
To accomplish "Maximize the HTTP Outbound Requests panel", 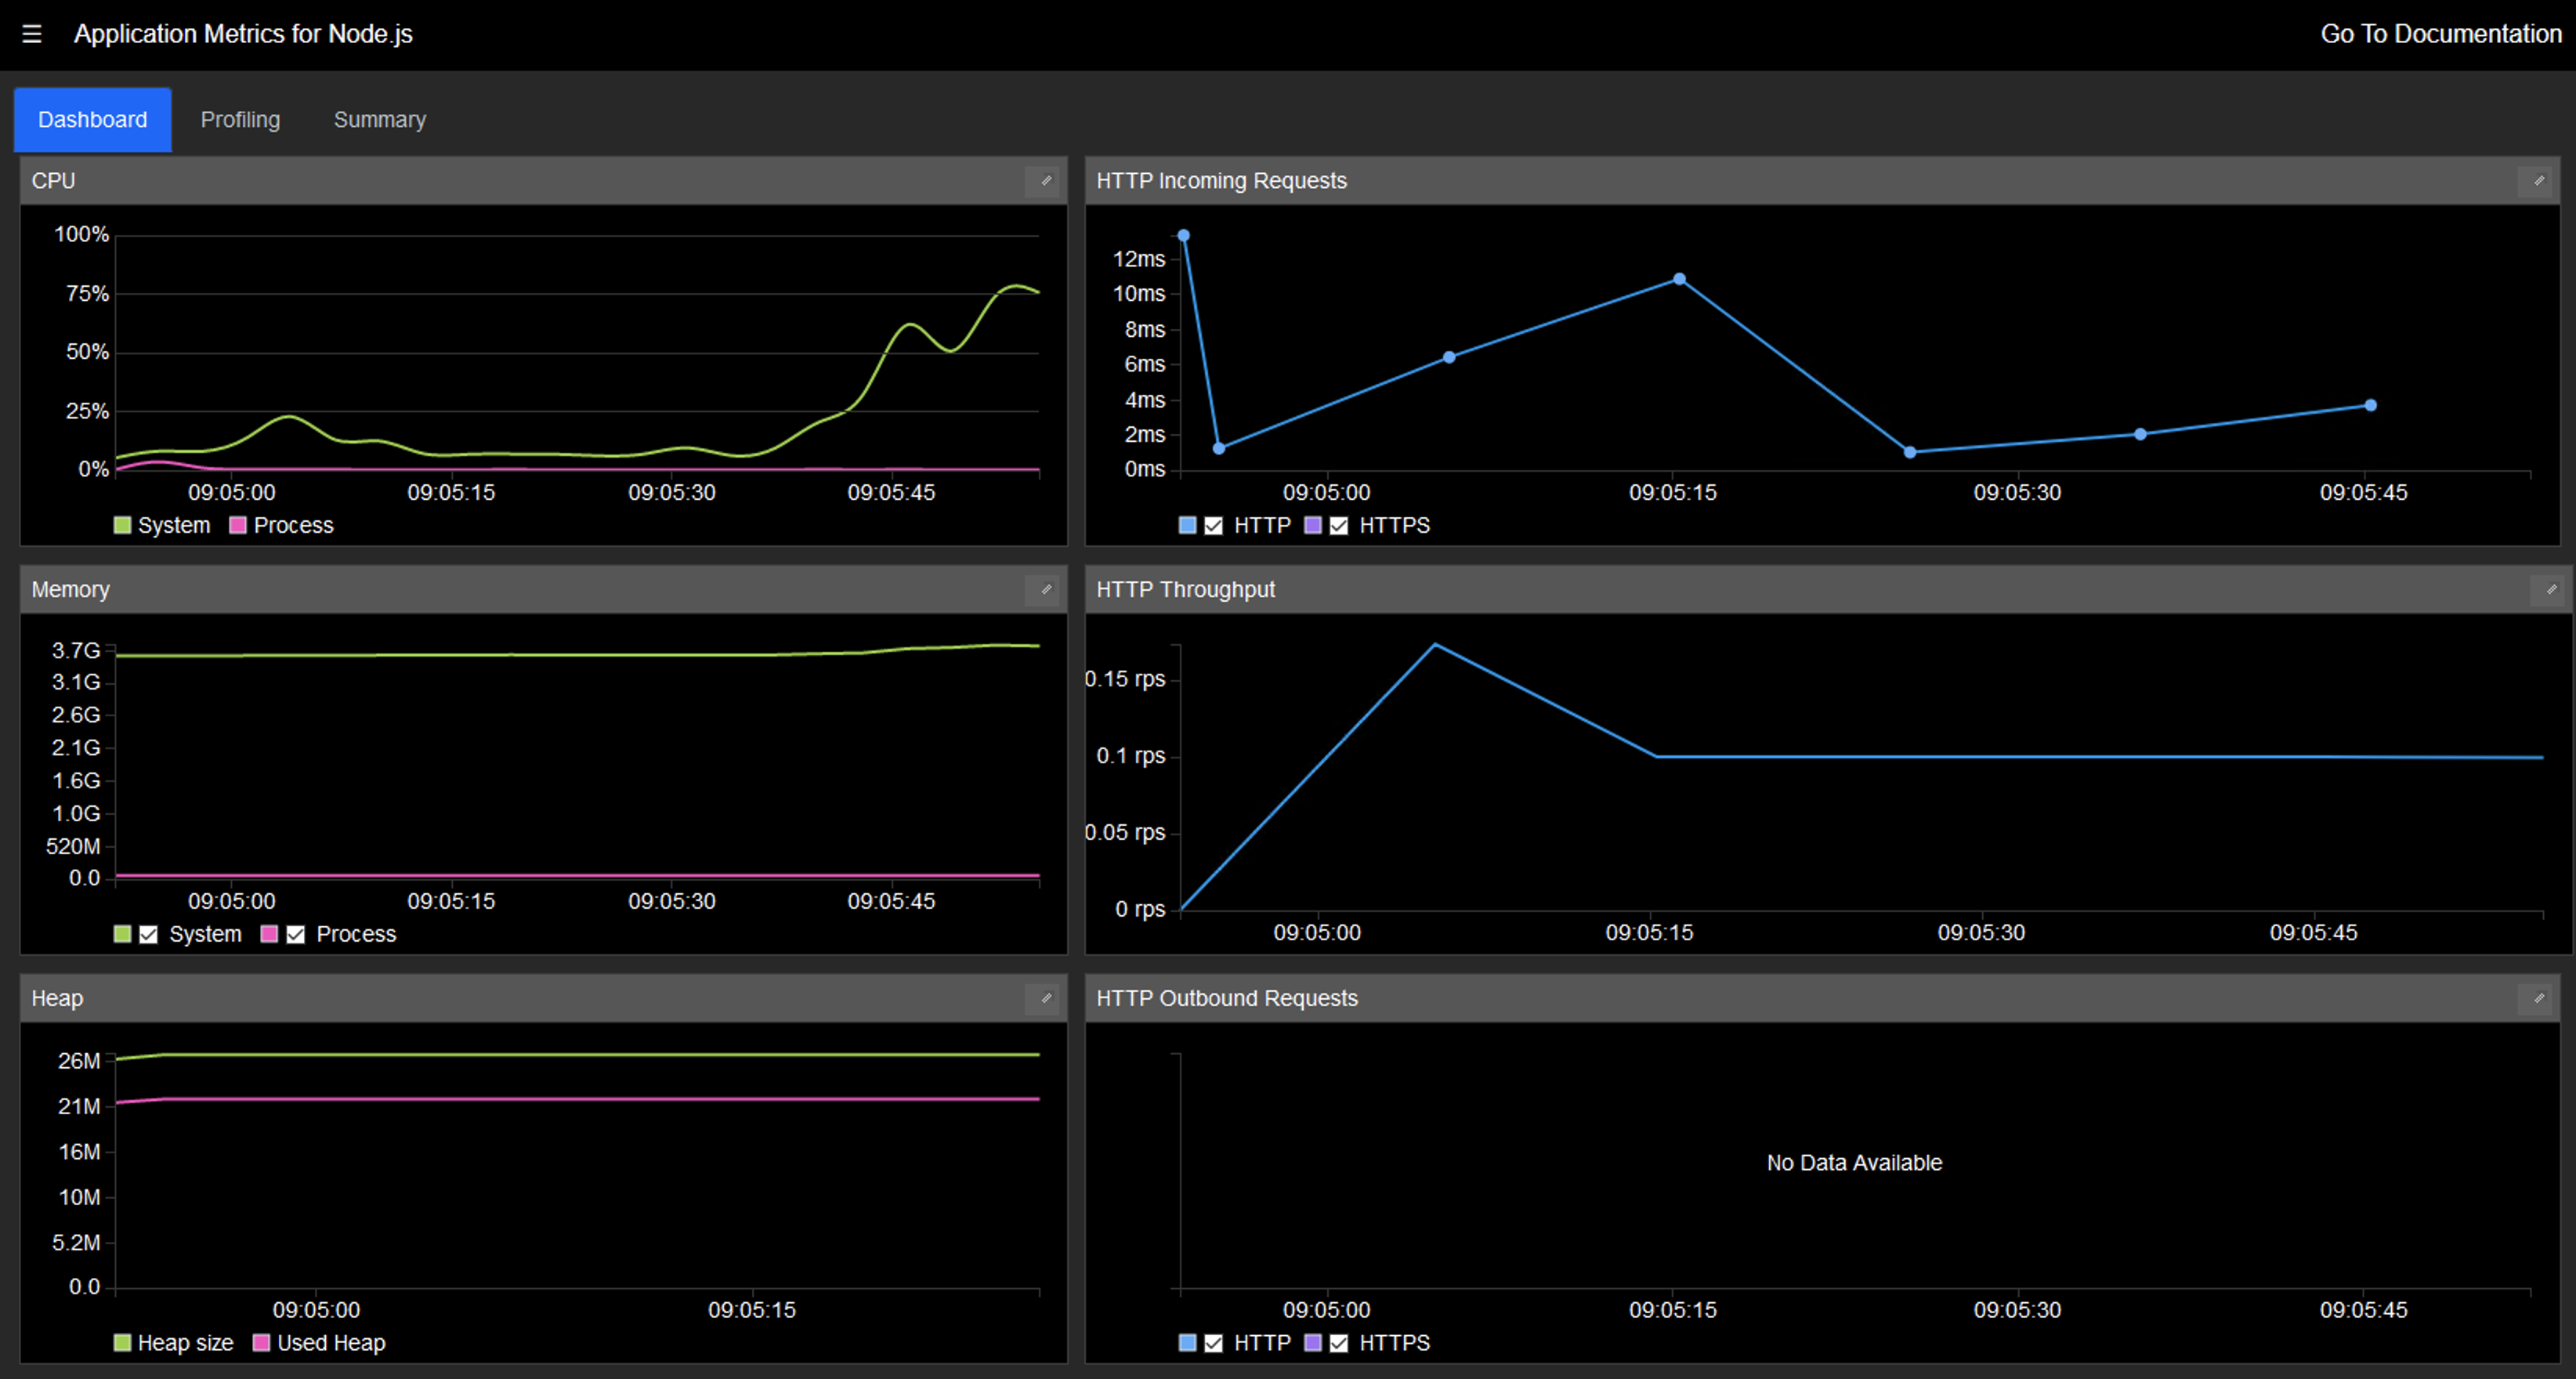I will tap(2538, 998).
